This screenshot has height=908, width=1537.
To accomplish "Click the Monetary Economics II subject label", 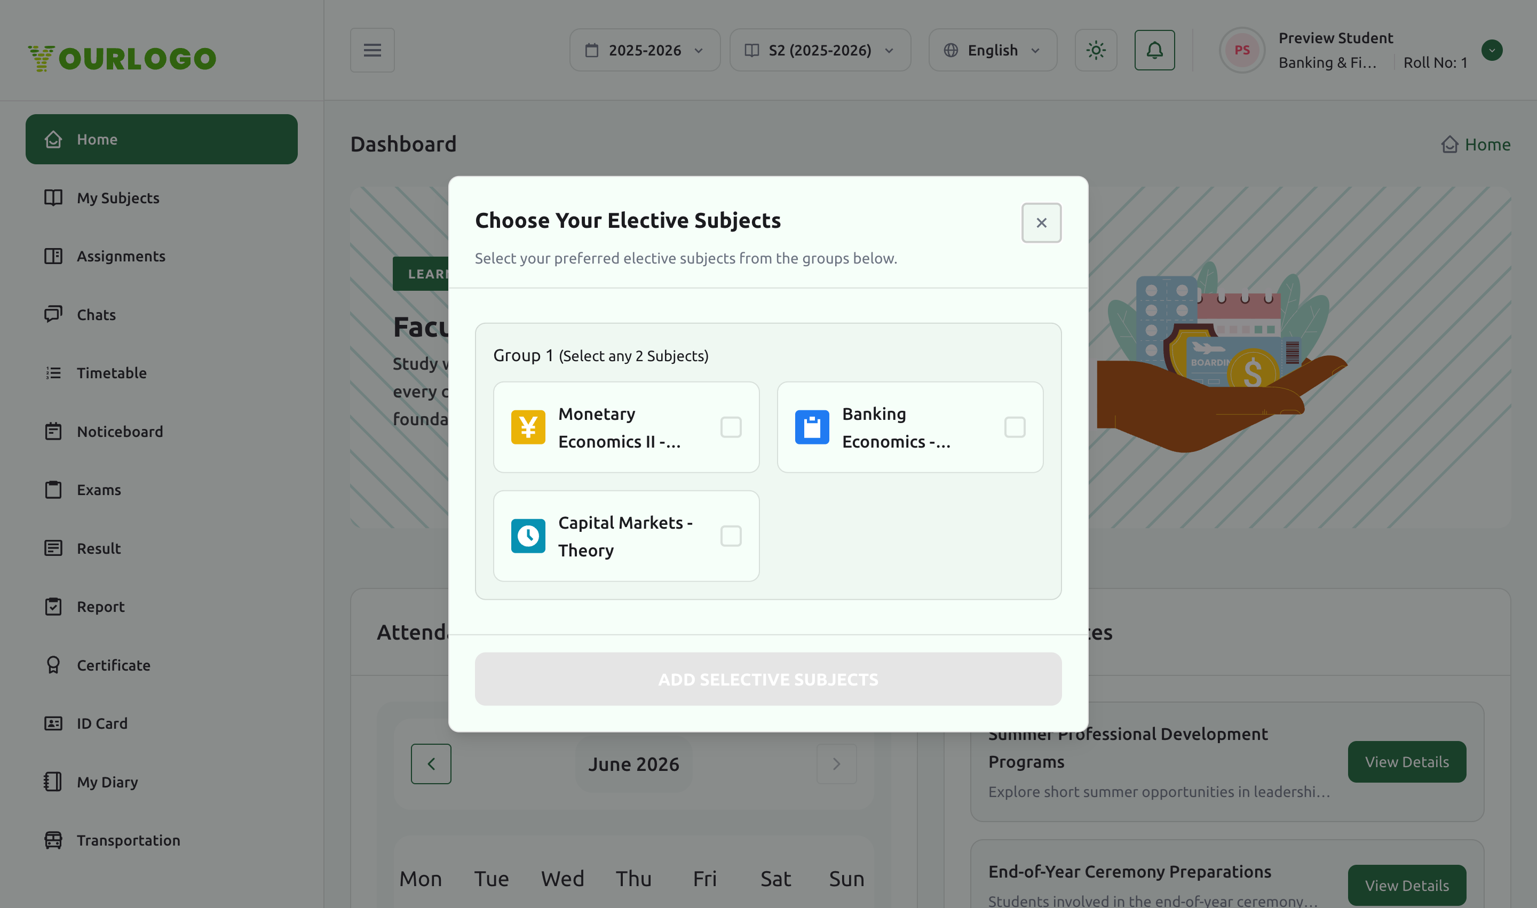I will click(620, 428).
